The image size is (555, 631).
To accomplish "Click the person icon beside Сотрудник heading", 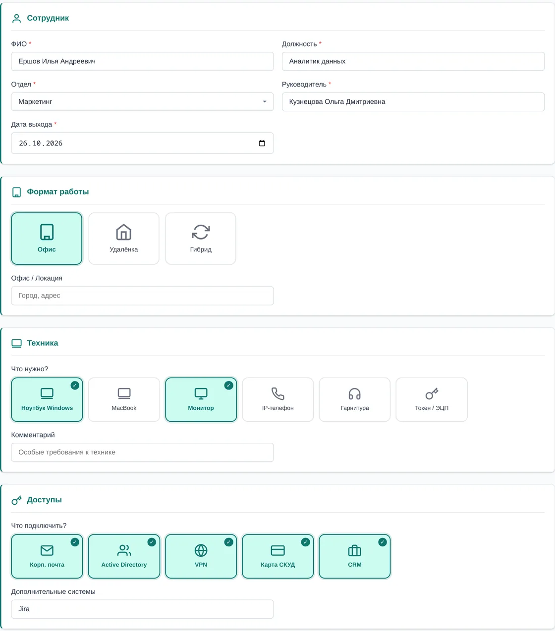I will (16, 18).
